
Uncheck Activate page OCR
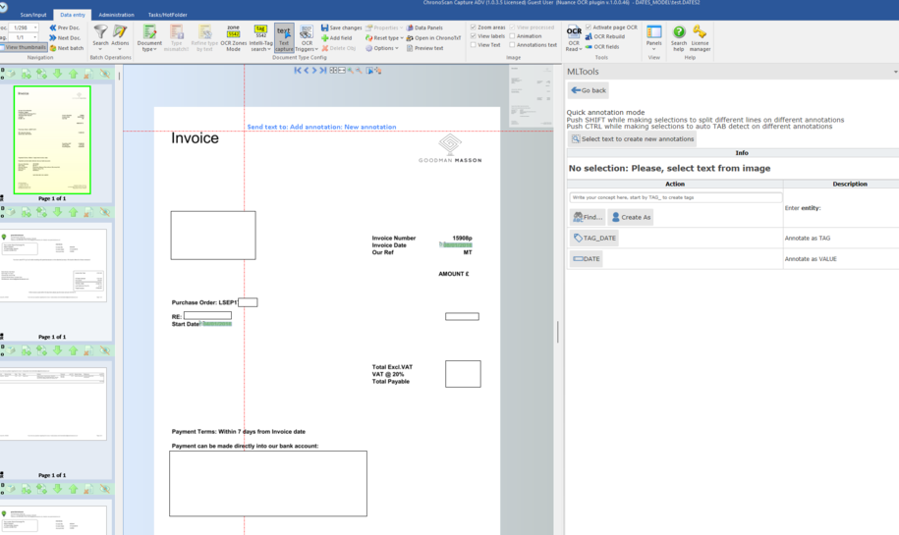pos(589,27)
